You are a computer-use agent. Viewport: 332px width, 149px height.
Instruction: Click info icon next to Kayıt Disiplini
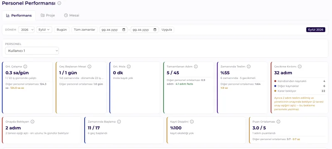coord(192,122)
